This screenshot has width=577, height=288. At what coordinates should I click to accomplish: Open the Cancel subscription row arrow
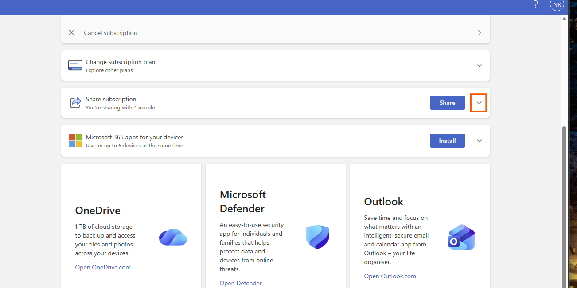(479, 33)
